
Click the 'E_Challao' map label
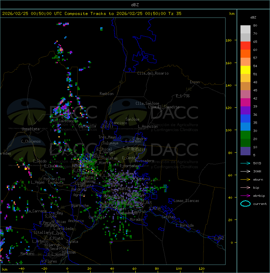(53, 166)
